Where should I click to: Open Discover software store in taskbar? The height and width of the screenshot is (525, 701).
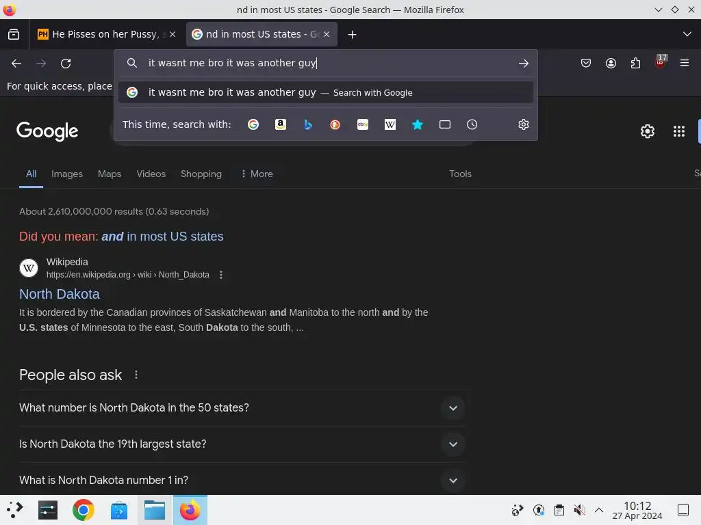pos(119,510)
